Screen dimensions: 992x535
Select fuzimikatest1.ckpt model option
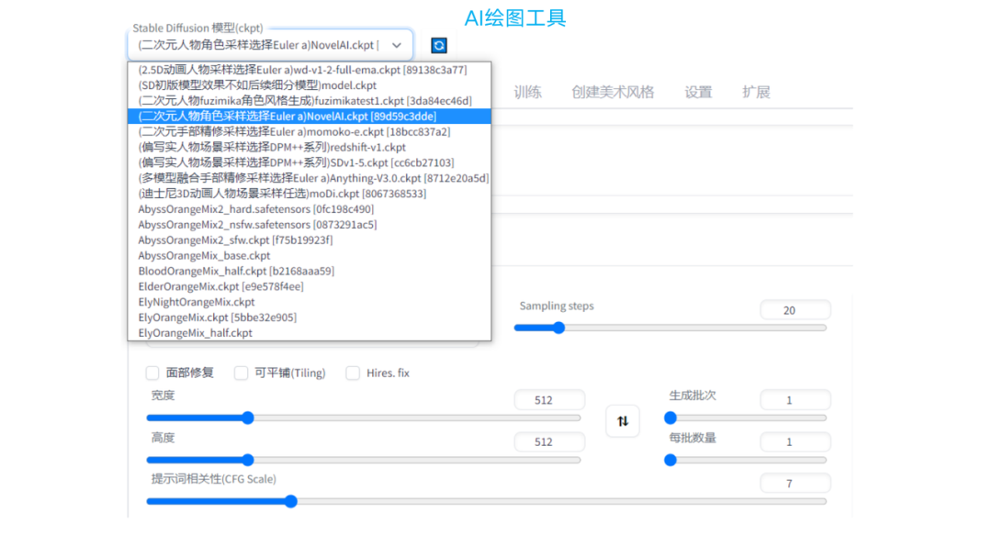point(310,101)
